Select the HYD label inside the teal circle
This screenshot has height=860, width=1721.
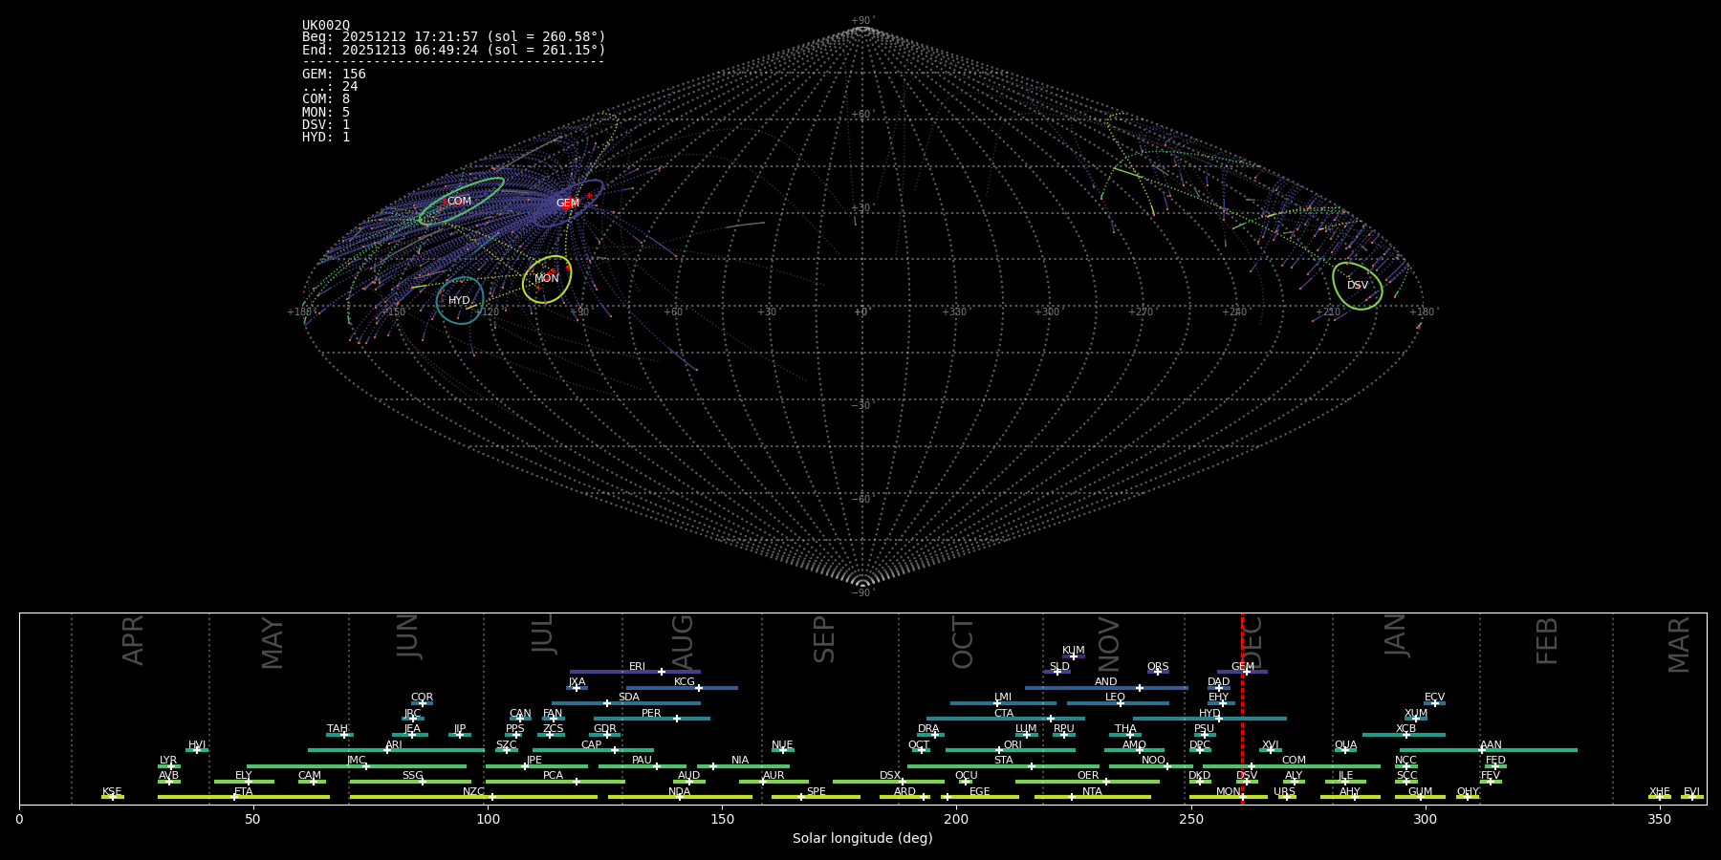(459, 301)
